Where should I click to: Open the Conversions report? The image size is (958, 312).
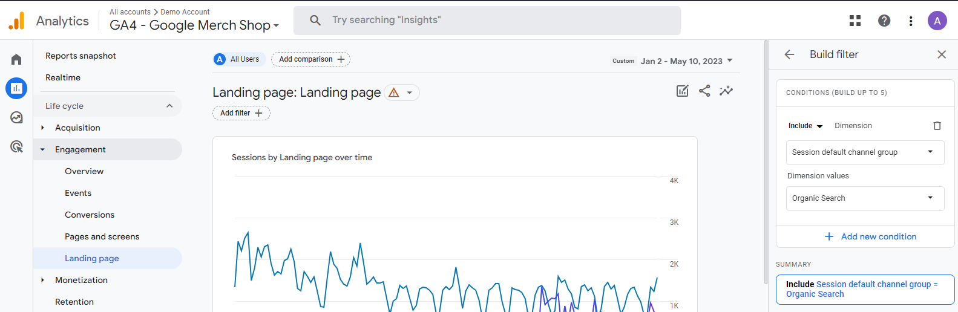coord(90,215)
